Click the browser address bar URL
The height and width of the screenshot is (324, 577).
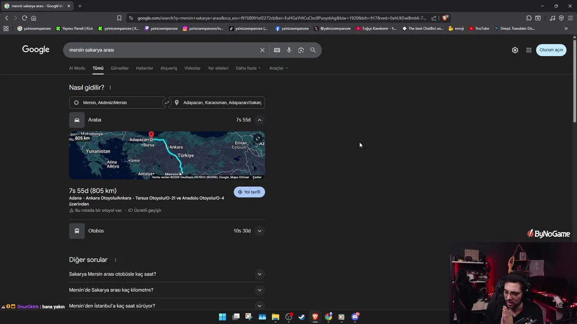[282, 18]
